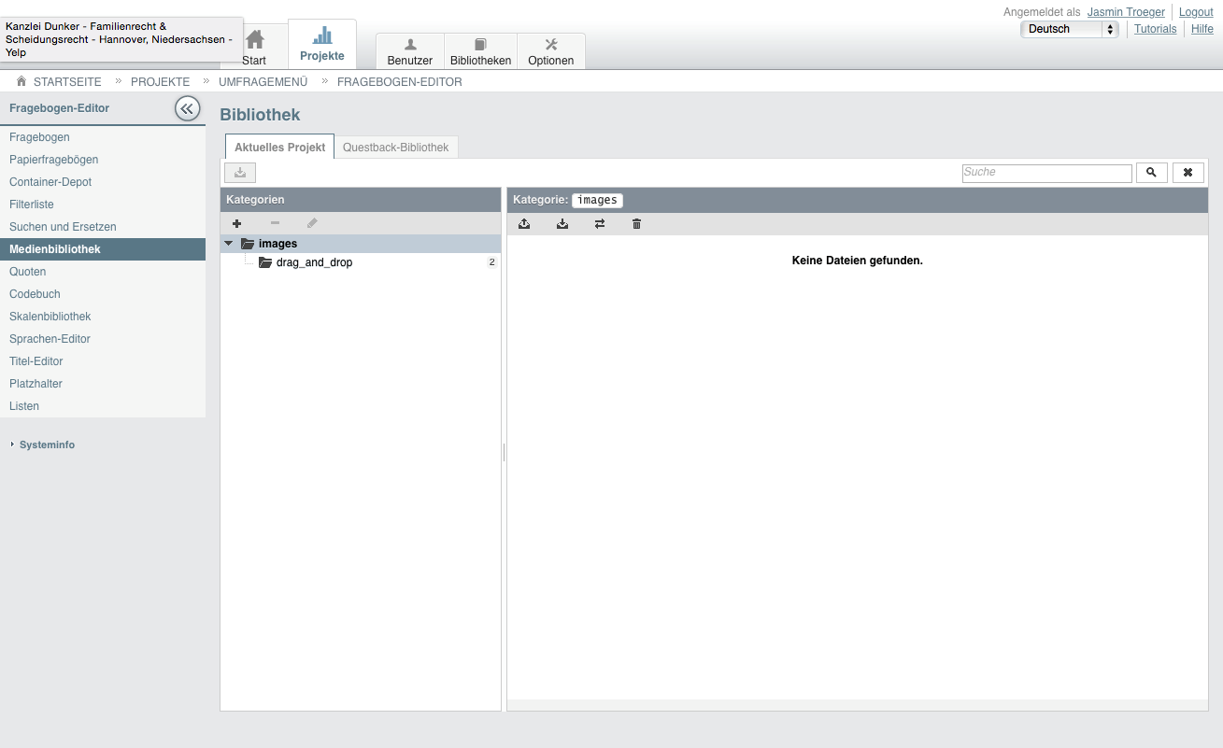
Task: Open the Tutorials link
Action: tap(1156, 29)
